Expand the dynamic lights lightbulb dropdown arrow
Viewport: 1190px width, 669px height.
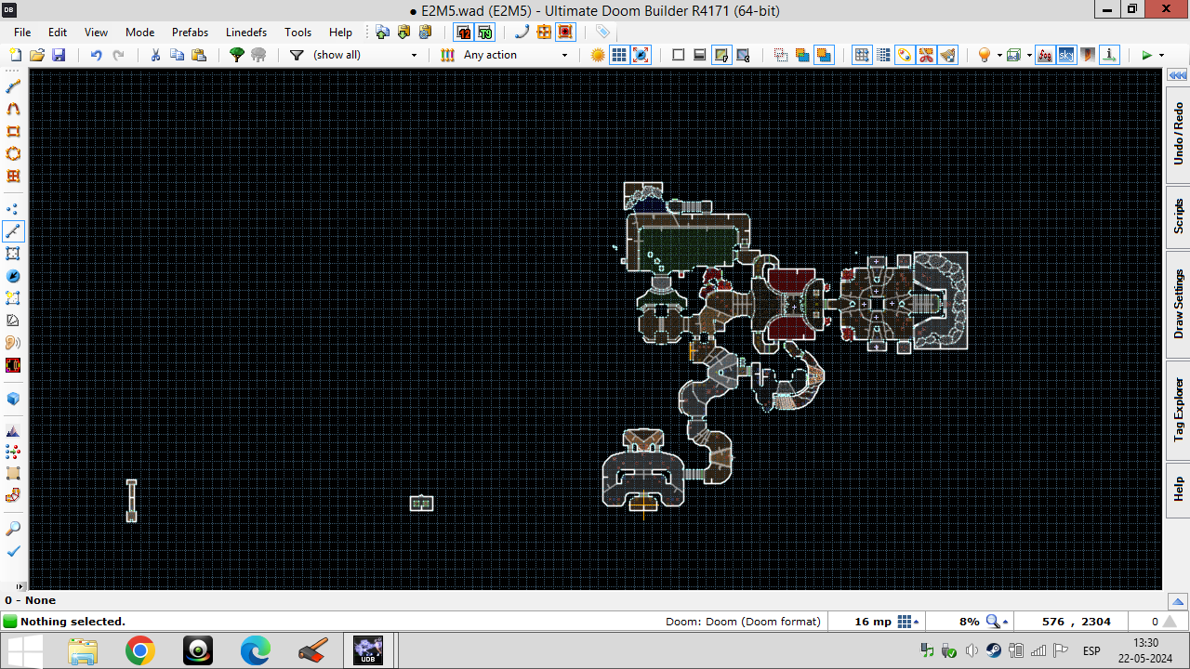[x=999, y=56]
